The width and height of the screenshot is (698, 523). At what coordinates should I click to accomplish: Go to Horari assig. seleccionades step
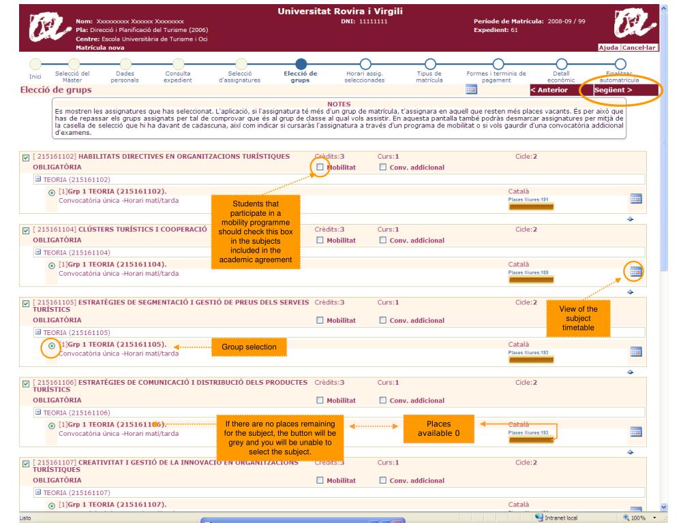(x=365, y=64)
